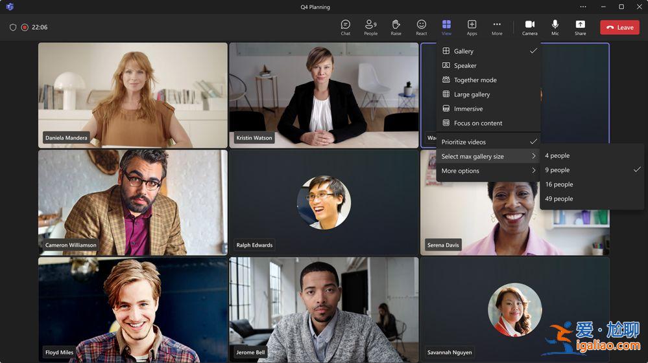
Task: Open title bar ellipsis settings menu
Action: [583, 7]
